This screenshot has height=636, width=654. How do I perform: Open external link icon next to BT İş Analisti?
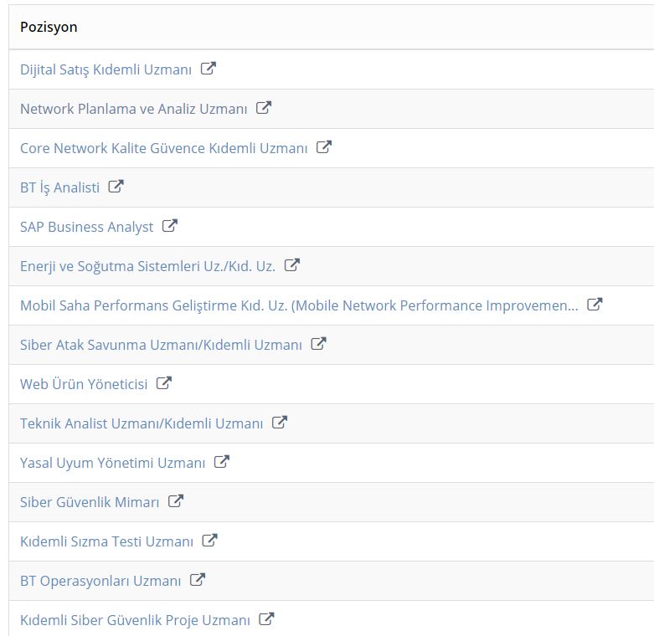point(116,186)
